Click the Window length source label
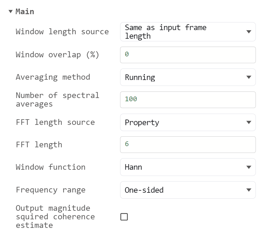257x232 pixels. (62, 32)
